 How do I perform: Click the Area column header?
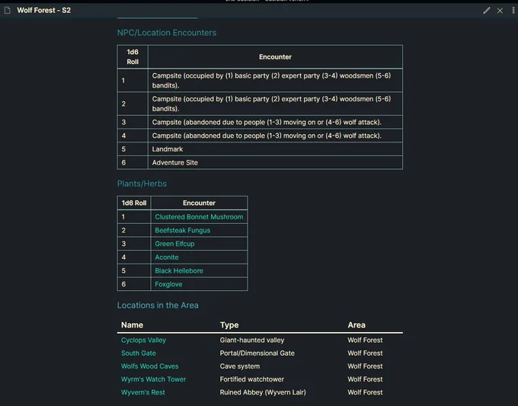tap(357, 325)
